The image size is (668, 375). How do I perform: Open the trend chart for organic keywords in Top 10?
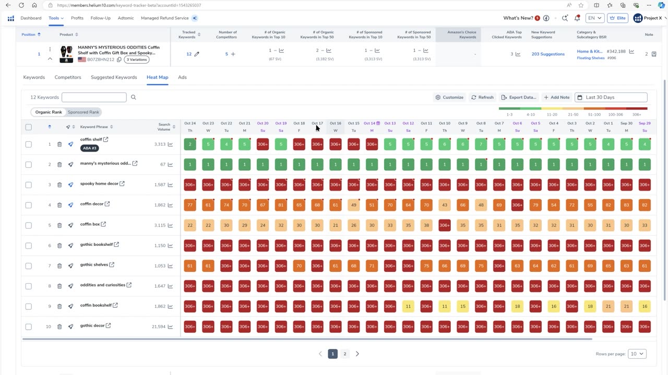[x=281, y=51]
